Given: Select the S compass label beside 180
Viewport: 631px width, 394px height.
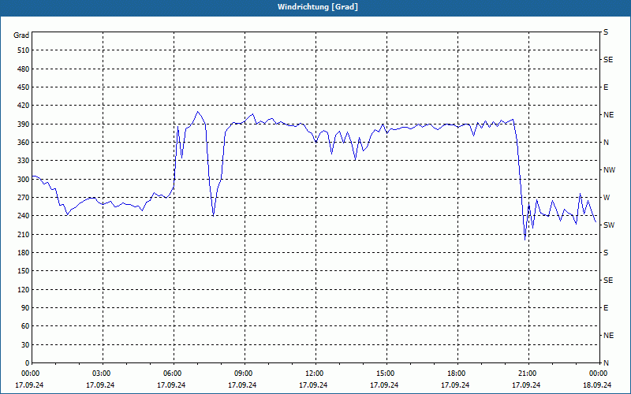Looking at the screenshot, I should click(x=606, y=253).
